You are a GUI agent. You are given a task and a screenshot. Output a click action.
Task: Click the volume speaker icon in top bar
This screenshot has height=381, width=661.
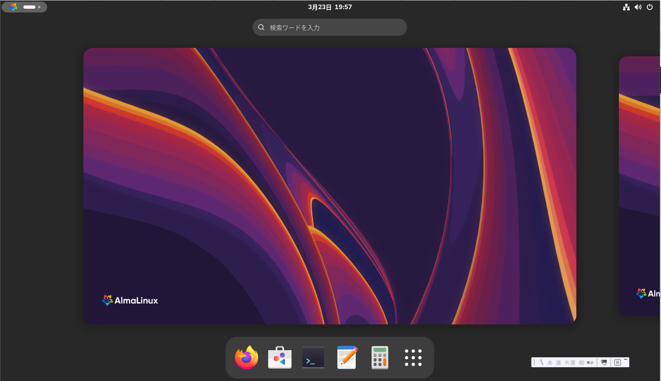click(638, 7)
